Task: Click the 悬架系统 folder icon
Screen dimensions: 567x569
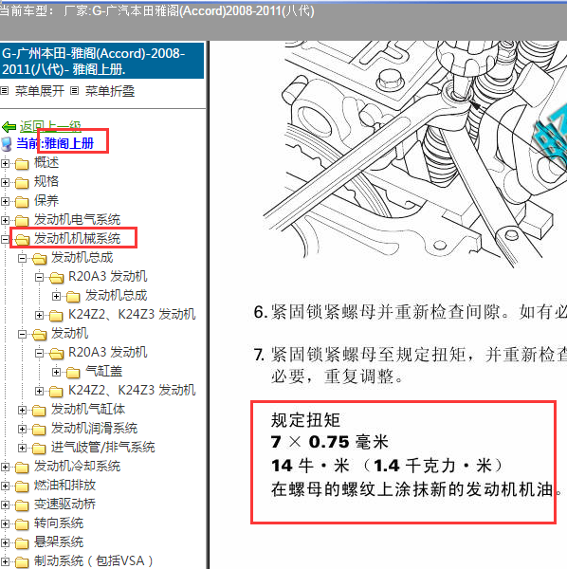Action: click(x=22, y=542)
